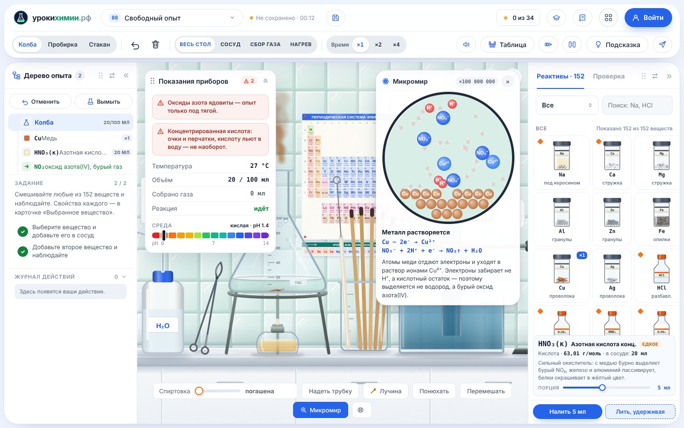
Task: Set time speed to ×1
Action: coord(361,45)
